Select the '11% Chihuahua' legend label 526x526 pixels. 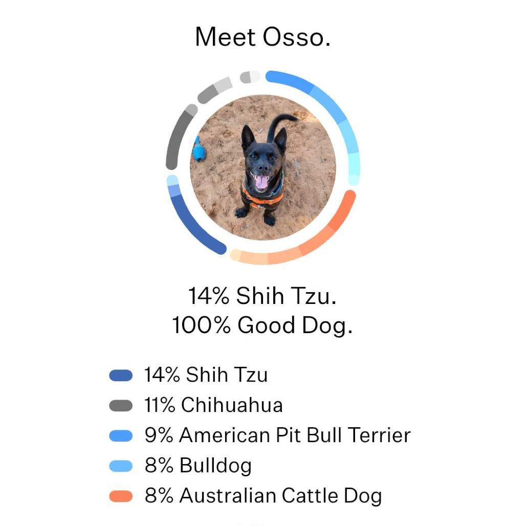tap(214, 405)
